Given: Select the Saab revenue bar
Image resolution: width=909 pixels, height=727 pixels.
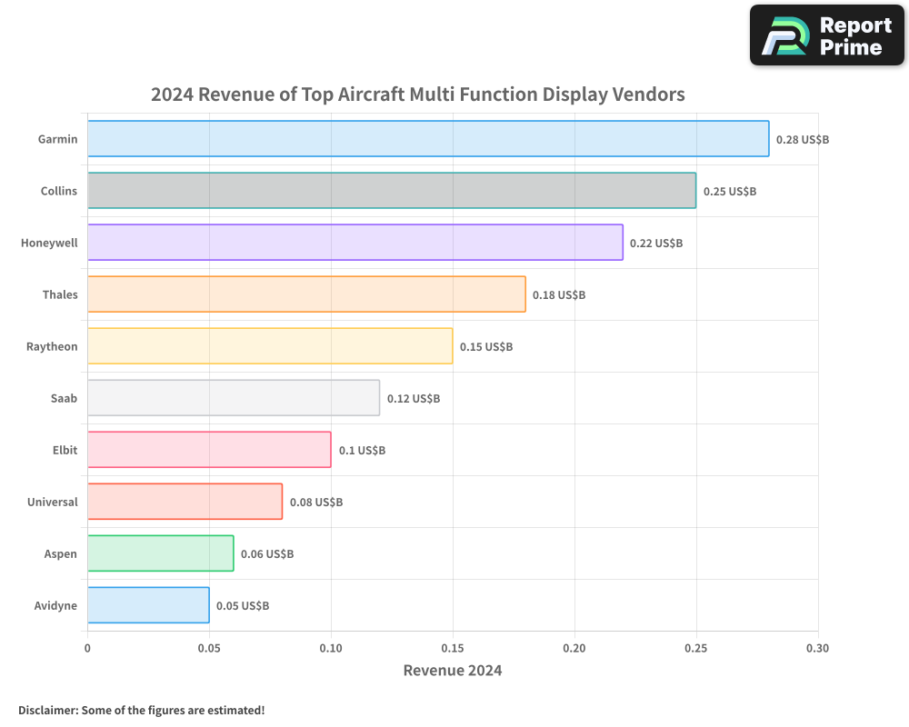Looking at the screenshot, I should [233, 398].
